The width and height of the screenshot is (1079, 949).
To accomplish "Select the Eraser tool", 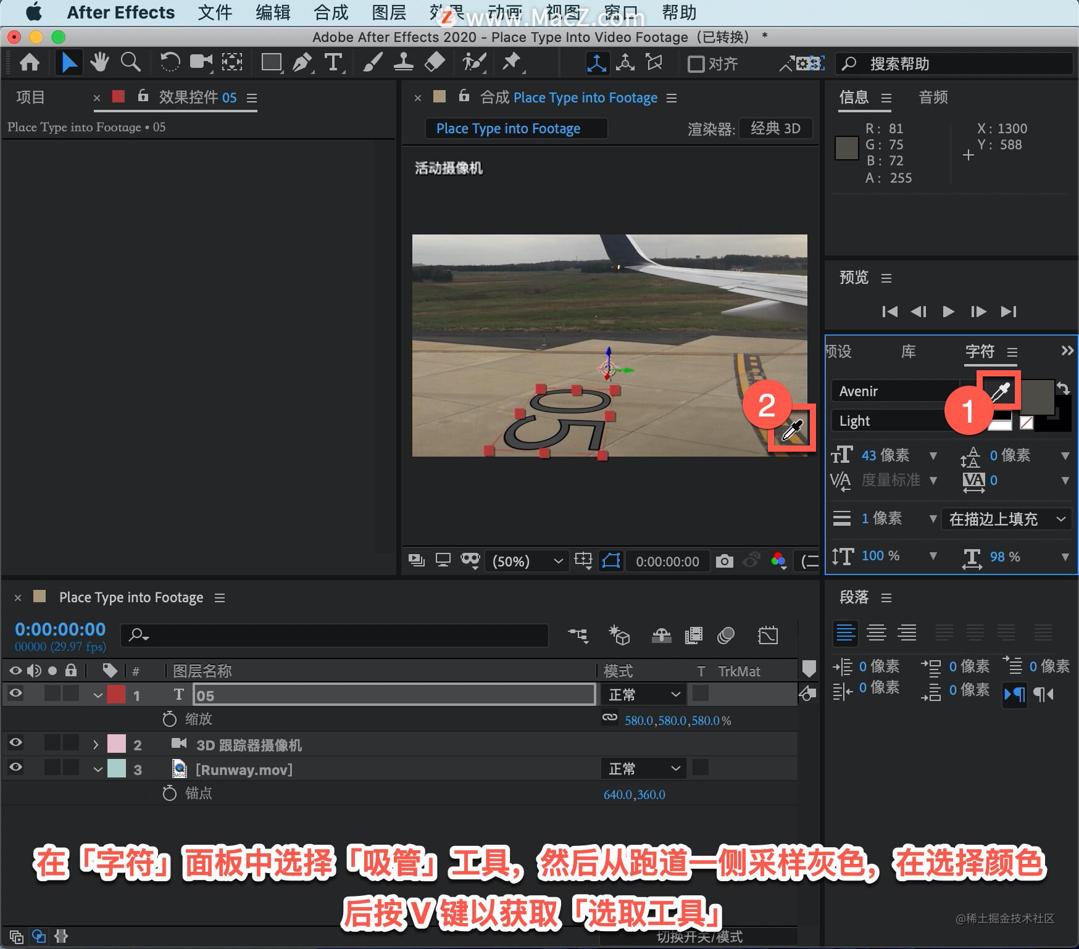I will (x=435, y=62).
